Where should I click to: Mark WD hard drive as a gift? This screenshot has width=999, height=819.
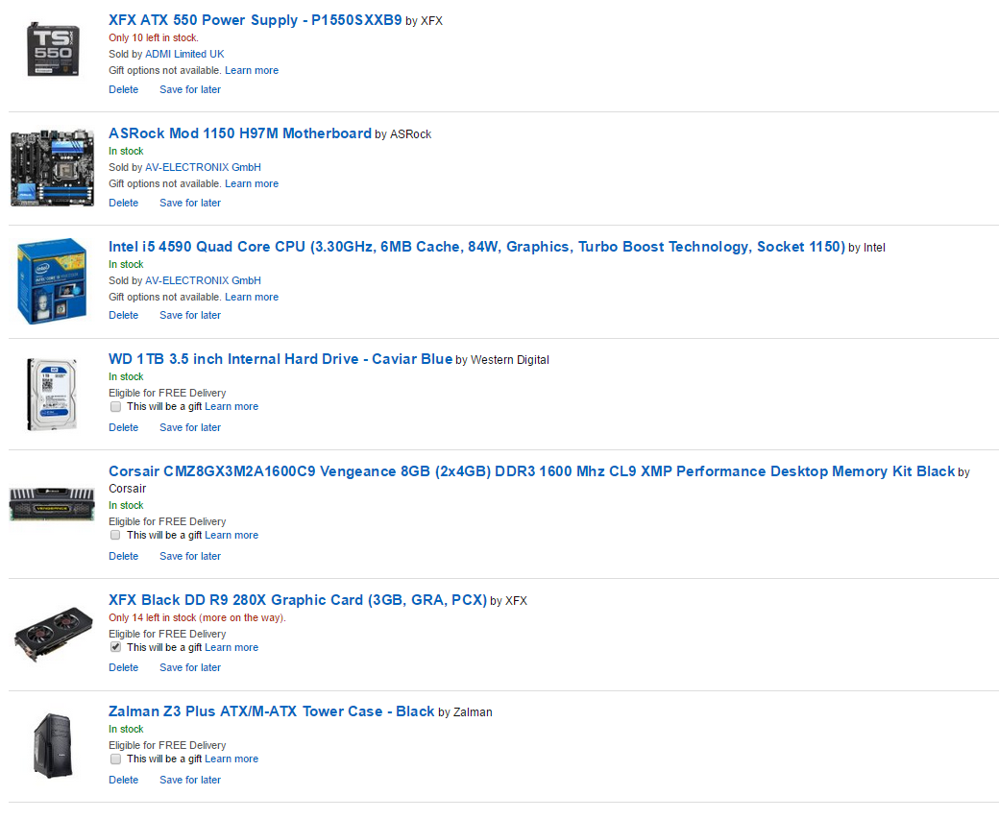coord(115,407)
